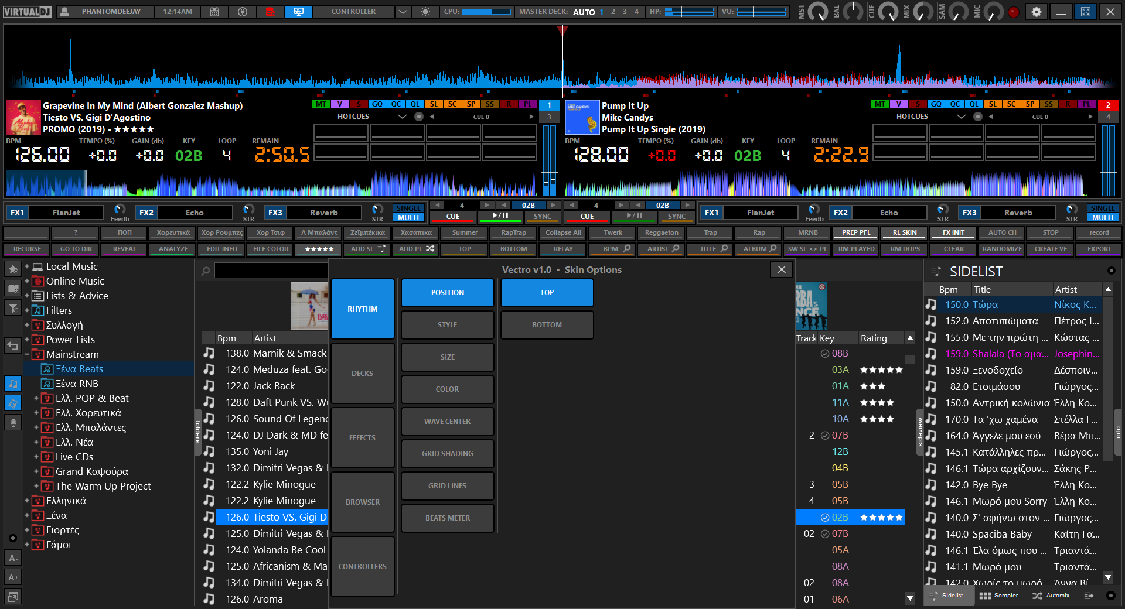
Task: Enable right MULTI effects mode
Action: [x=1103, y=218]
